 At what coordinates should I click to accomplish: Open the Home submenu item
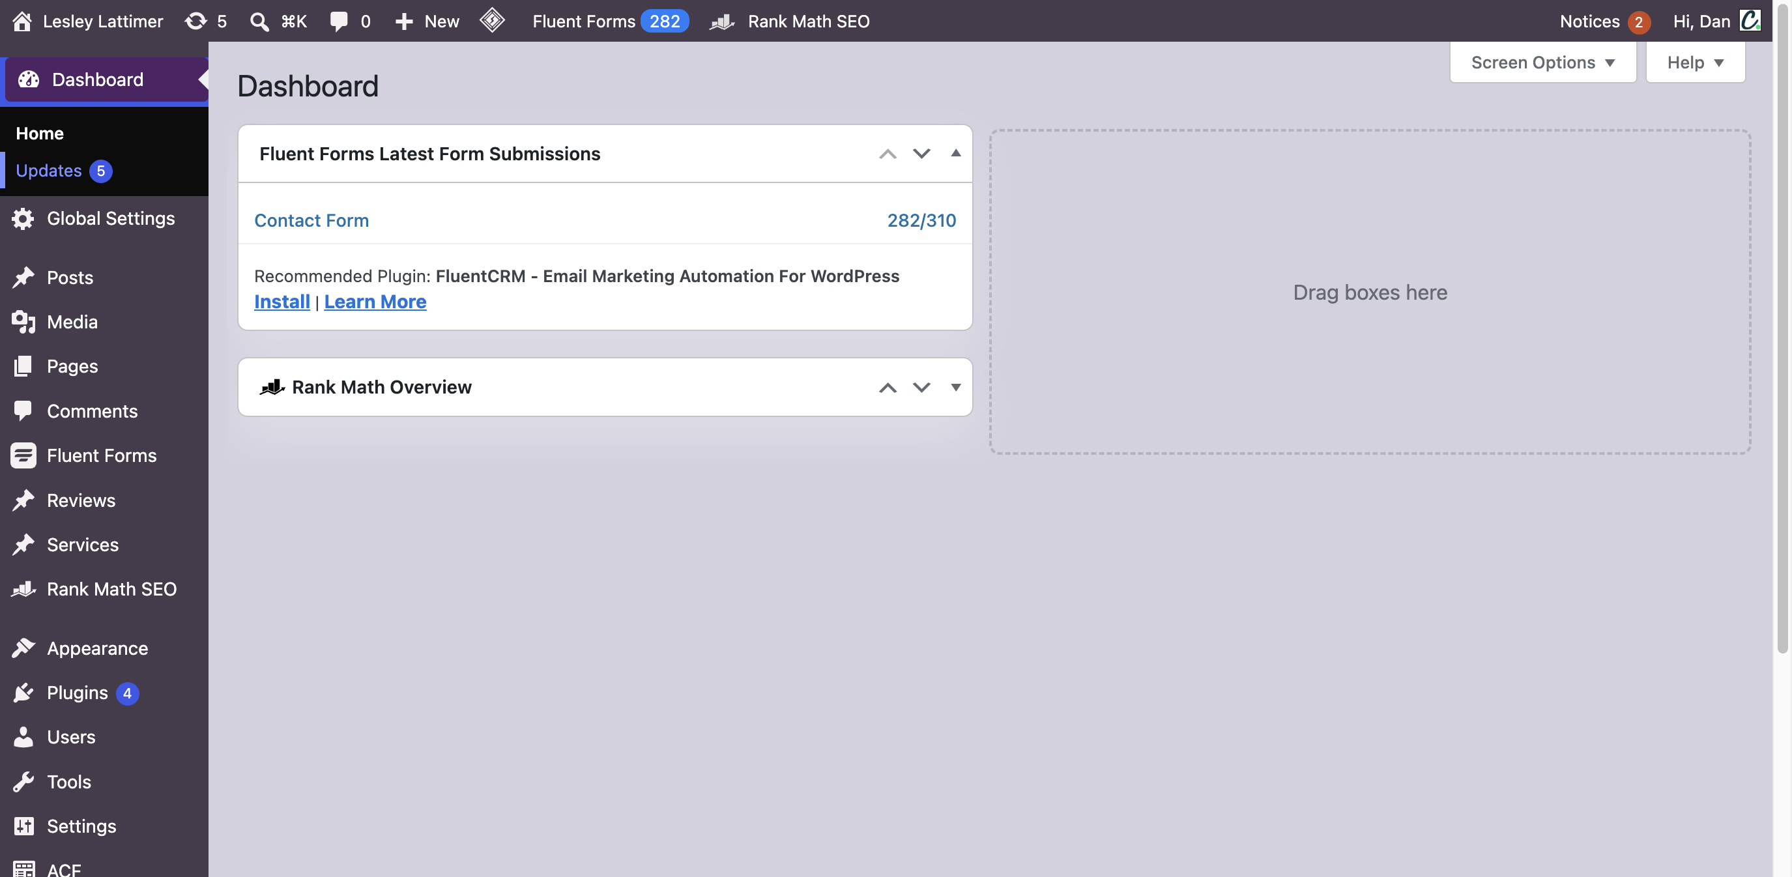[40, 133]
